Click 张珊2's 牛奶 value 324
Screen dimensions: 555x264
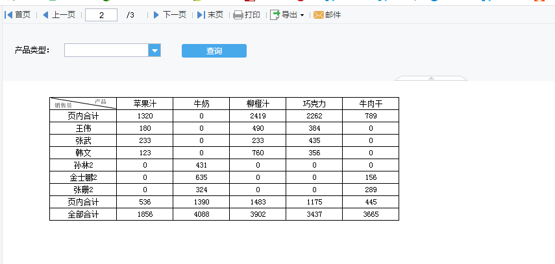click(x=201, y=190)
